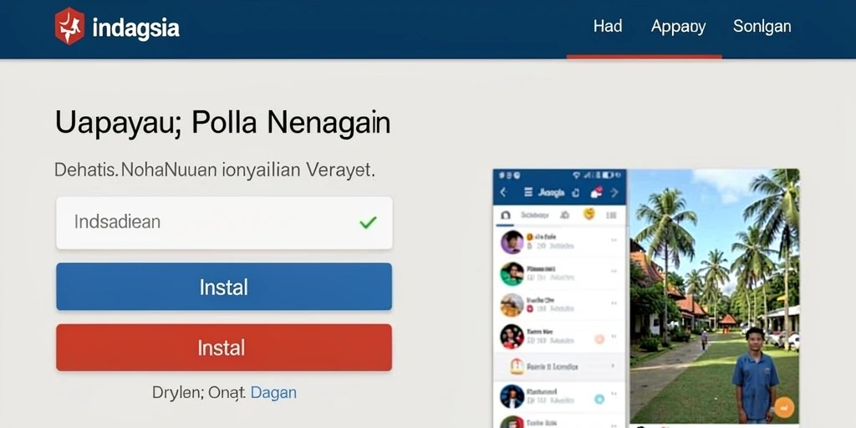This screenshot has height=428, width=856.
Task: Open the Appapy nav item
Action: pos(678,27)
